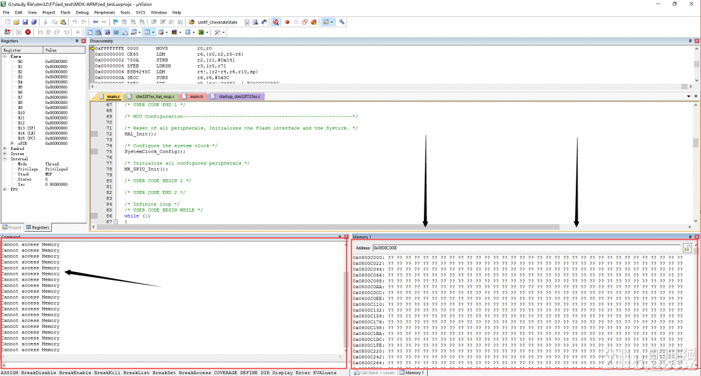Click the Enable/Disable all breakpoints icon
The image size is (701, 376).
point(305,22)
